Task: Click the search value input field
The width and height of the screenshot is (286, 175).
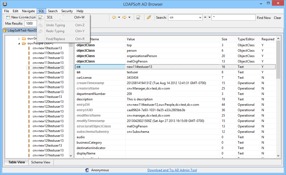Action: pos(234,17)
